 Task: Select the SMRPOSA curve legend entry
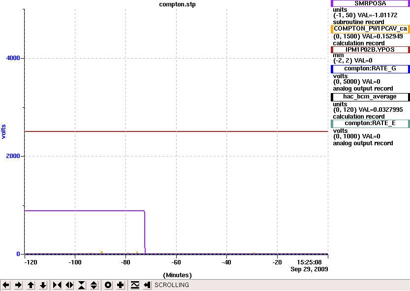coord(370,3)
